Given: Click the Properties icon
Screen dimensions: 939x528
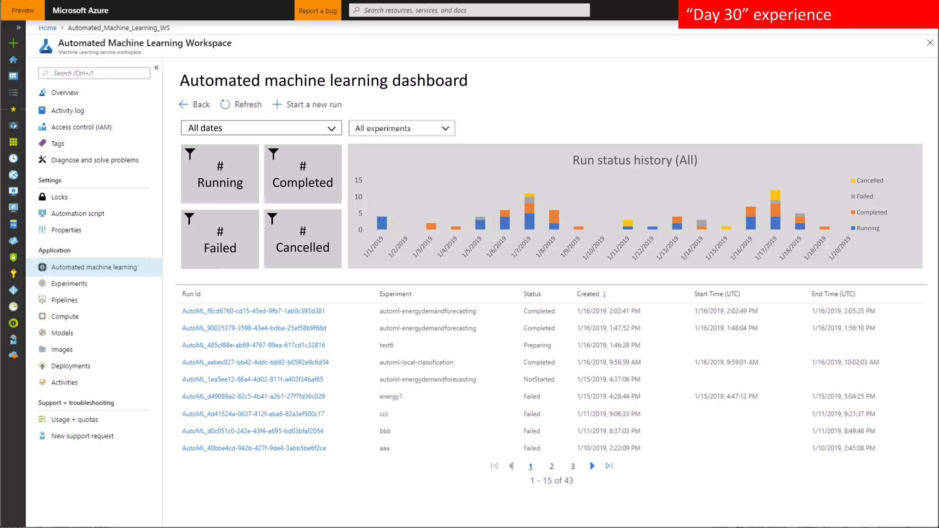Looking at the screenshot, I should (x=42, y=230).
